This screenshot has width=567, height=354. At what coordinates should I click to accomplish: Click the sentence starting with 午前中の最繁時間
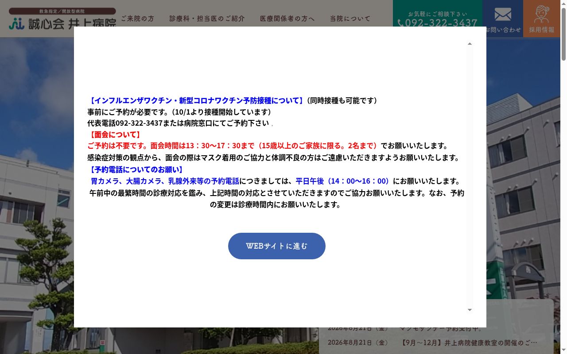pyautogui.click(x=277, y=199)
